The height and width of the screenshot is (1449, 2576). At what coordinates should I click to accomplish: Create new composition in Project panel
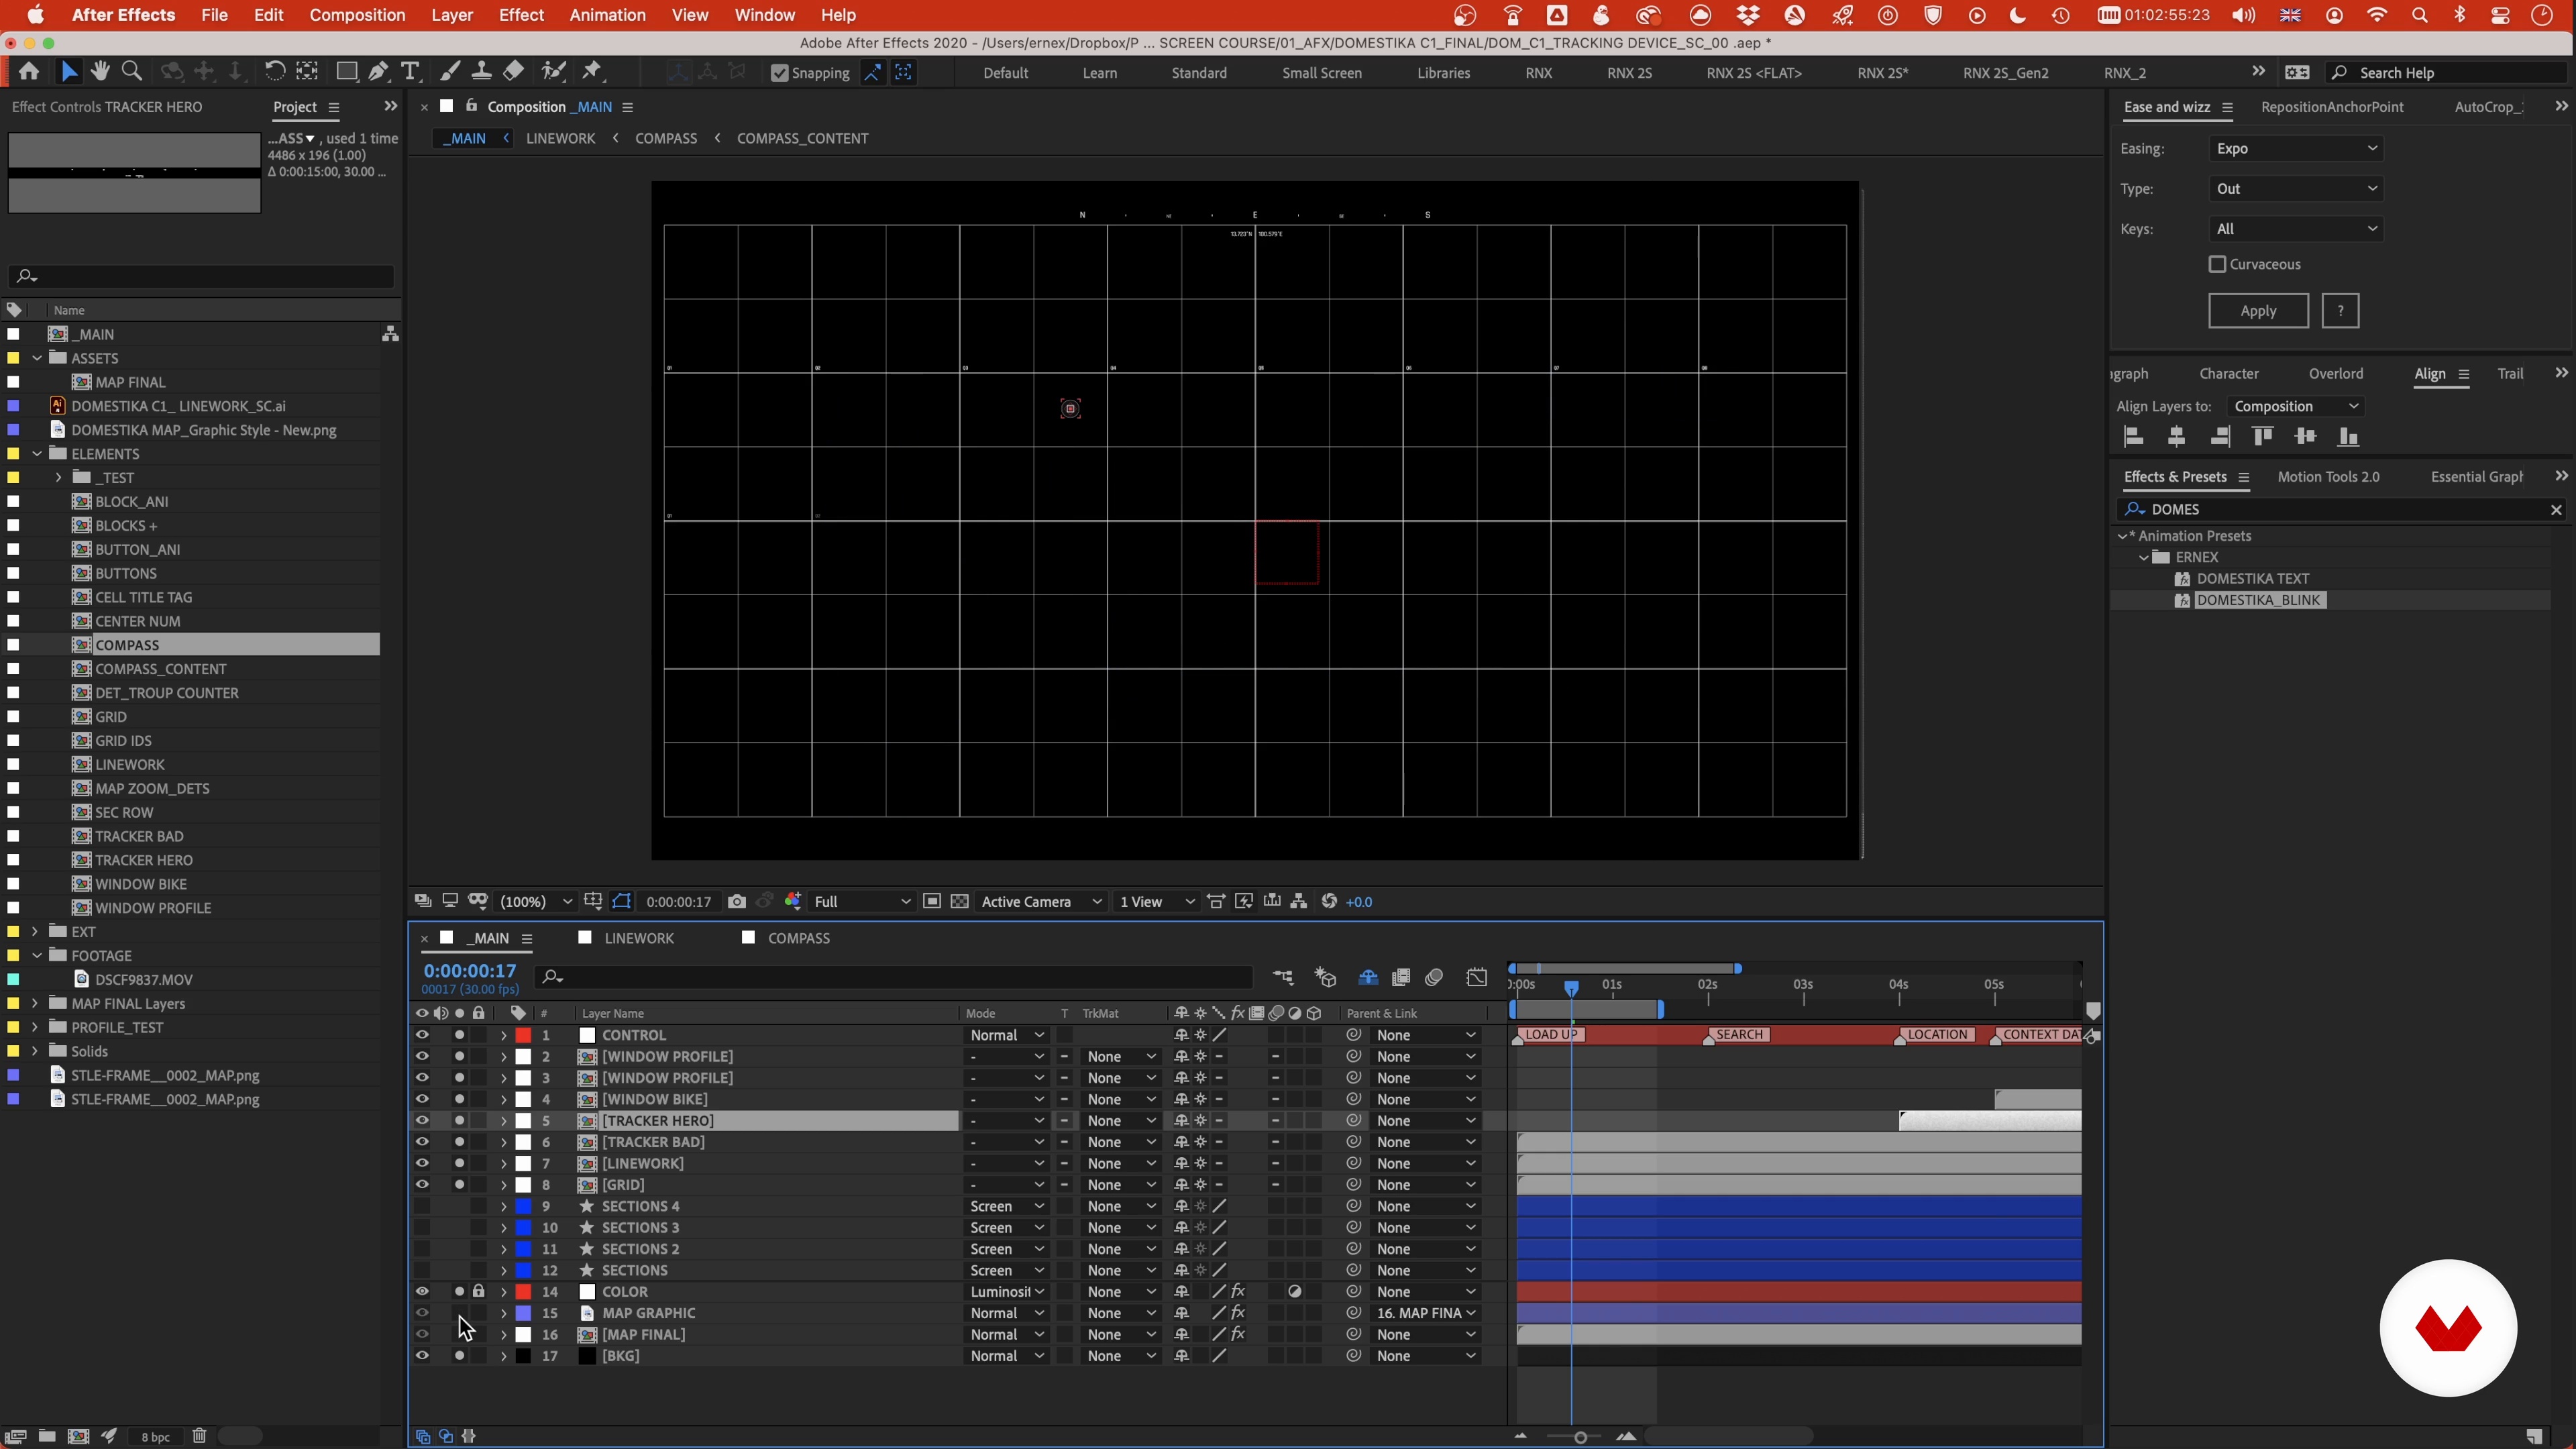[x=78, y=1436]
